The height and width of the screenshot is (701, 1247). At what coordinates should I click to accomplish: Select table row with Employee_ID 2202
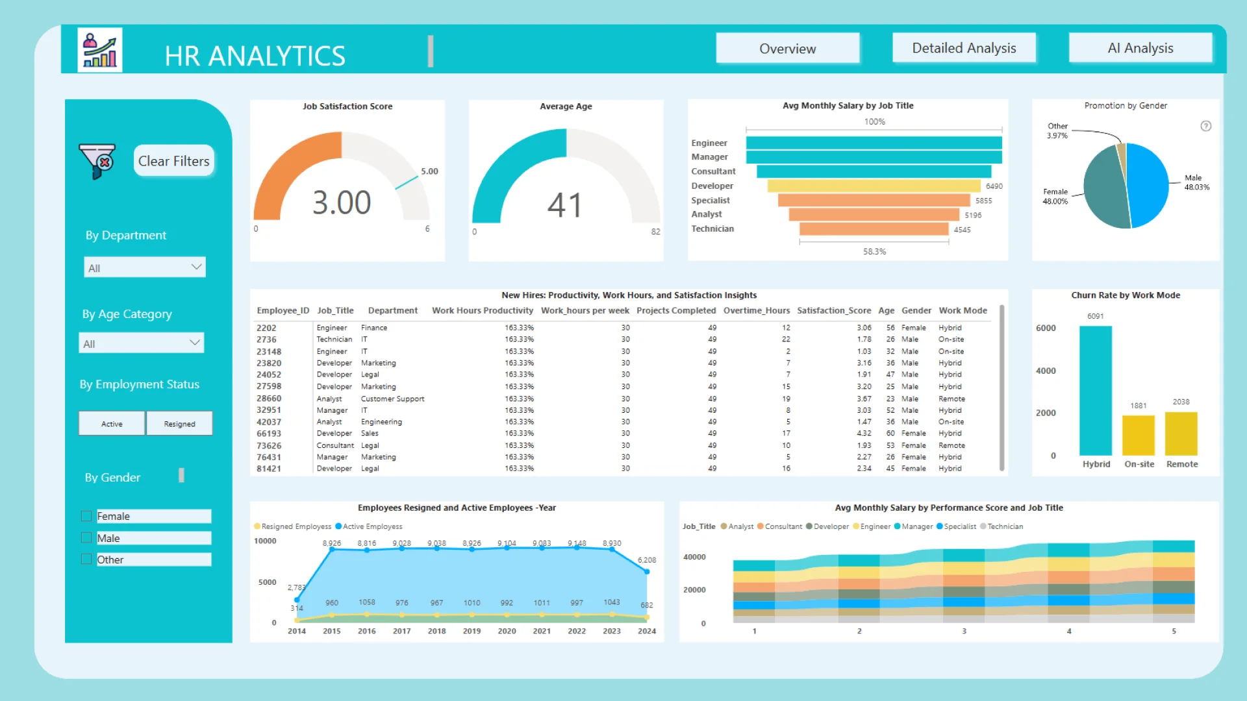(623, 328)
